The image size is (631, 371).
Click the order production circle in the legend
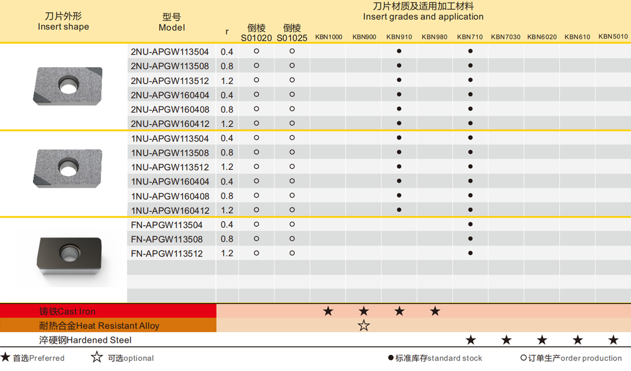pyautogui.click(x=523, y=358)
